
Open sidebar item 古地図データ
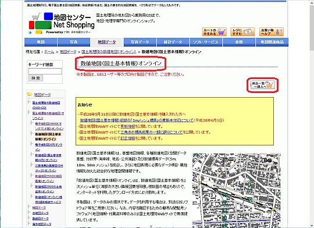[x=41, y=213]
